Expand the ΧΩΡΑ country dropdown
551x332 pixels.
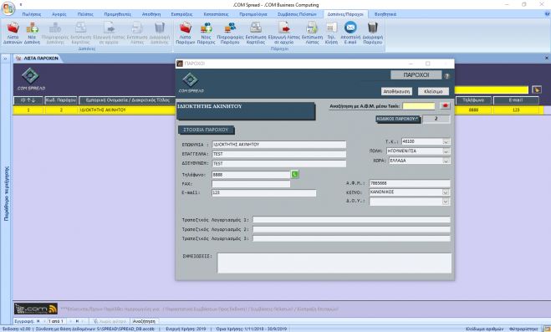click(446, 161)
